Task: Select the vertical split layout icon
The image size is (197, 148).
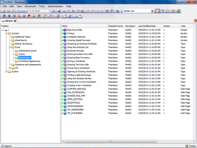Action: point(167,11)
